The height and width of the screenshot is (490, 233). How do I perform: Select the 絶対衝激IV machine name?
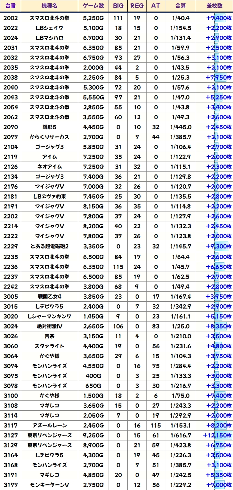(50, 326)
